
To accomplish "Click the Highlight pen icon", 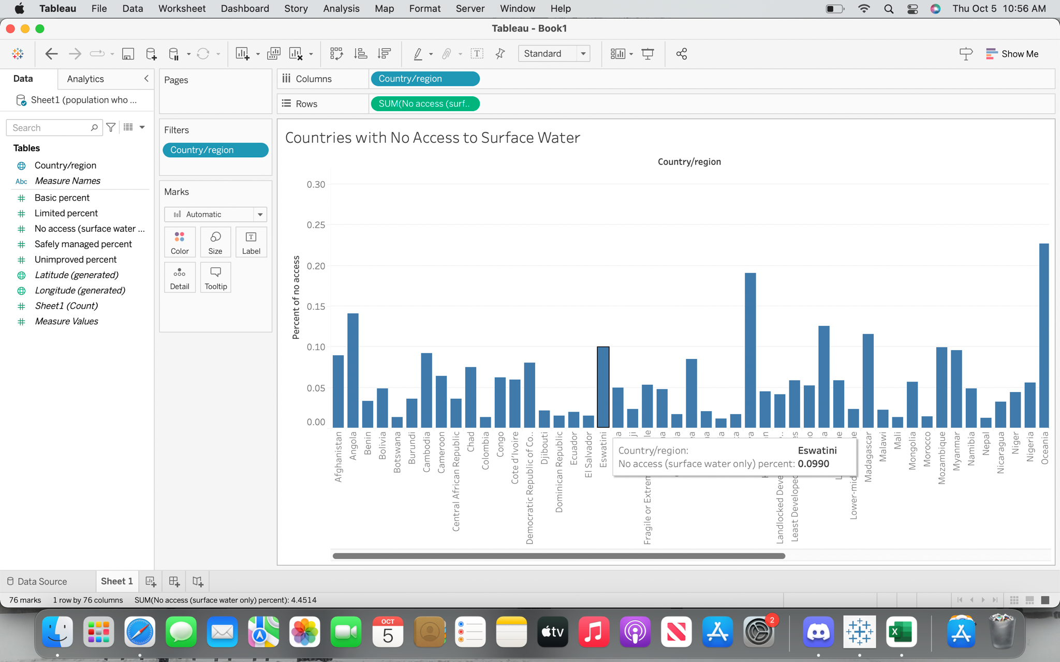I will [418, 54].
